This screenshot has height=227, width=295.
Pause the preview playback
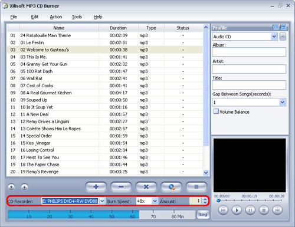click(x=250, y=210)
